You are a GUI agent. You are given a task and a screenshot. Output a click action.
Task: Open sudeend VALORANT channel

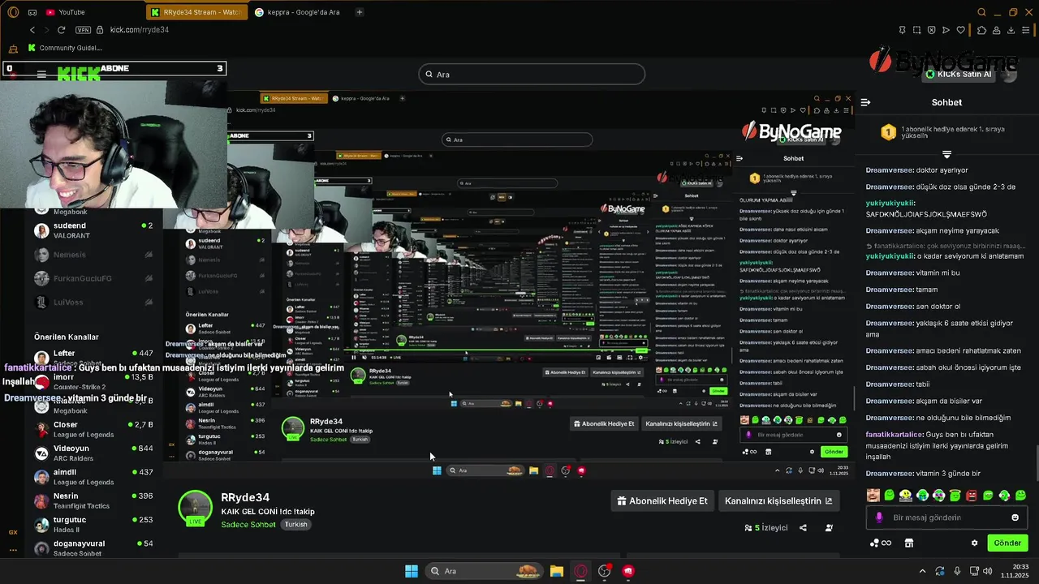pyautogui.click(x=93, y=230)
